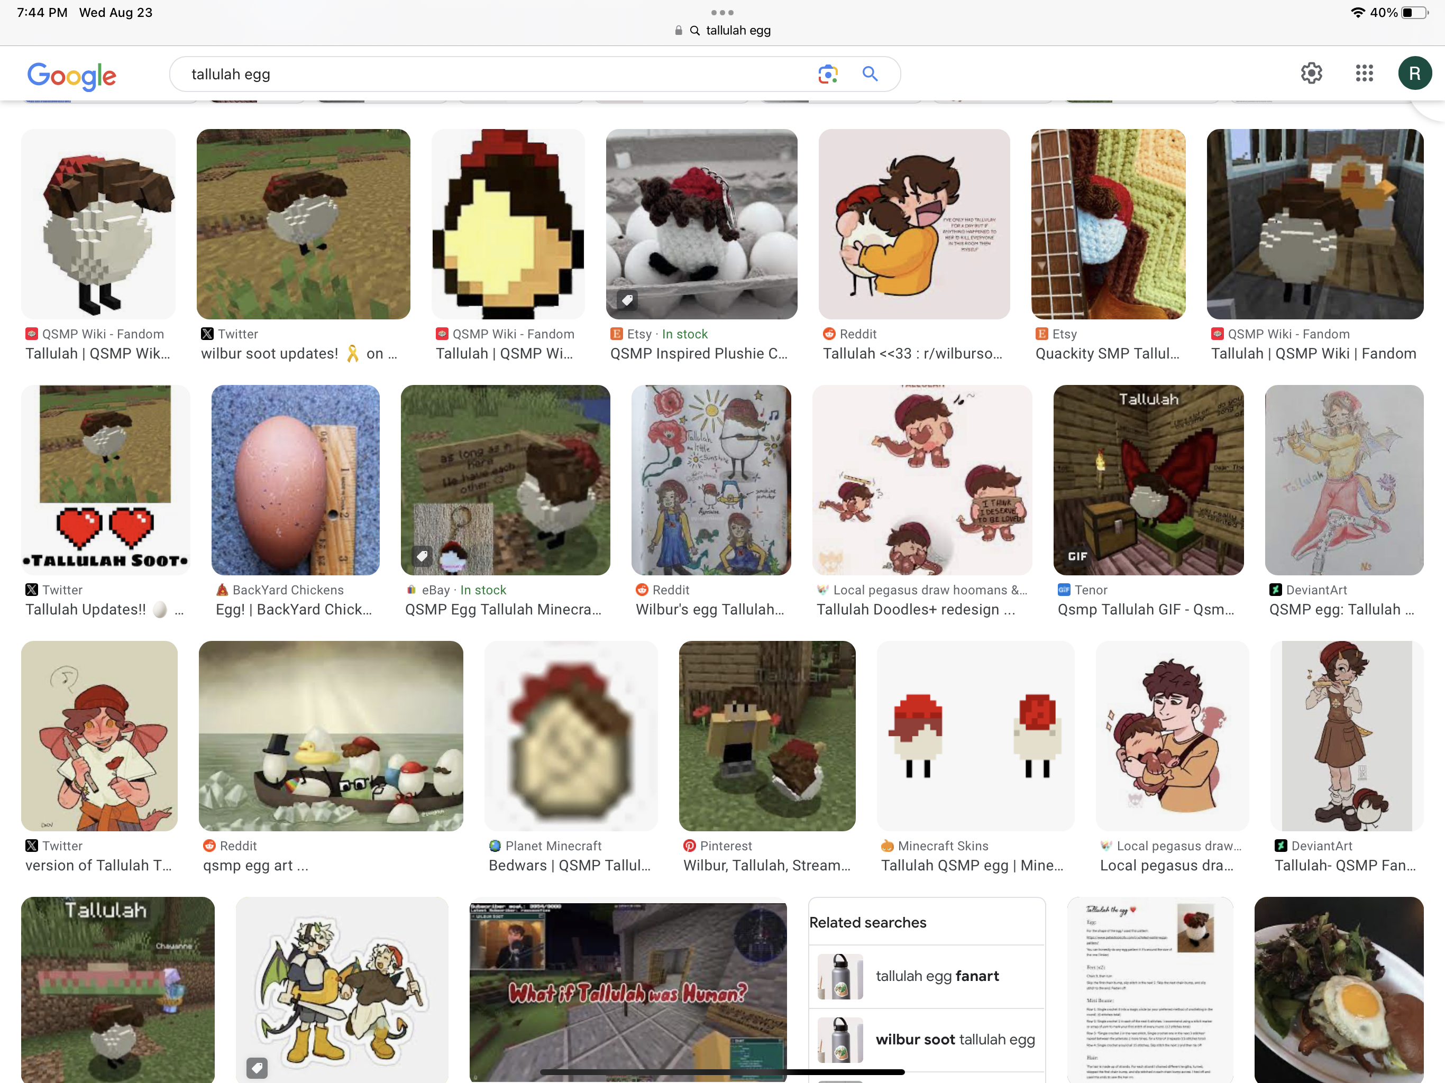Image resolution: width=1445 pixels, height=1083 pixels.
Task: Click the Related searches heading
Action: pyautogui.click(x=867, y=922)
